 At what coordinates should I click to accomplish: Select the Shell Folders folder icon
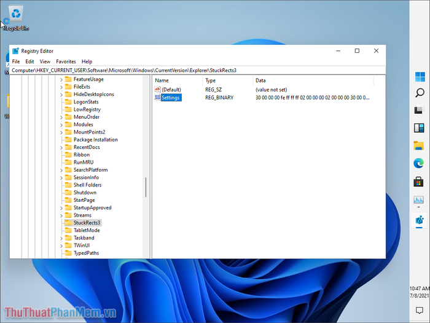(x=68, y=185)
